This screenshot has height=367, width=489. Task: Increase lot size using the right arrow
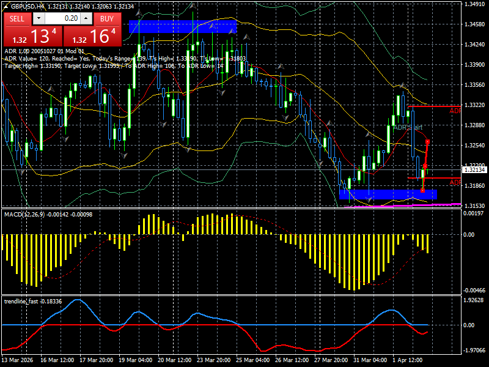click(x=86, y=18)
